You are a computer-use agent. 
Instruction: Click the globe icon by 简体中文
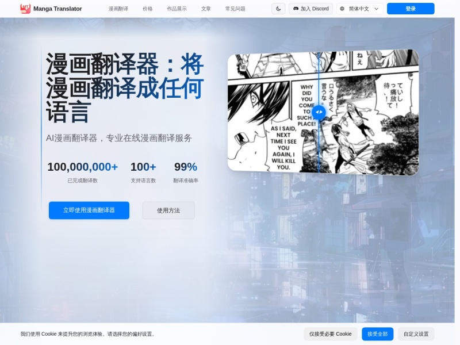pyautogui.click(x=342, y=9)
